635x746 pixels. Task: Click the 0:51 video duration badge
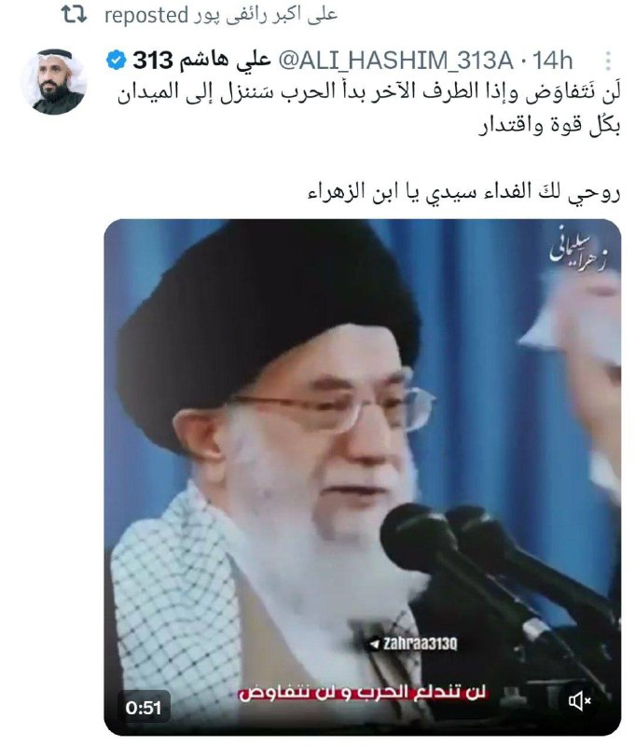[144, 708]
